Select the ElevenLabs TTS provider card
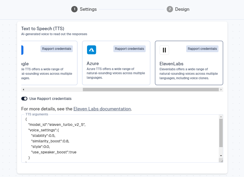The height and width of the screenshot is (177, 244). click(x=189, y=63)
